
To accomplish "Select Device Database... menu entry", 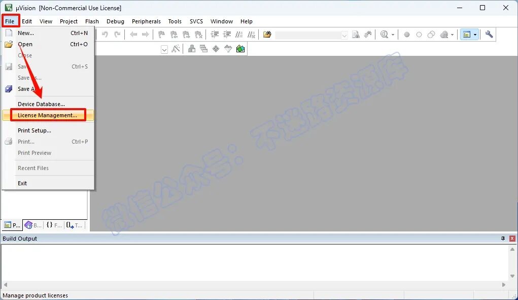I will [x=48, y=104].
